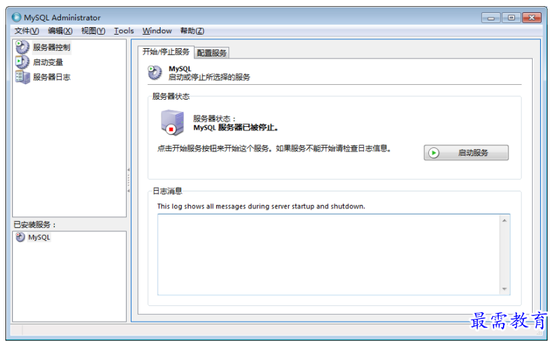Viewport: 553px width, 342px height.
Task: Select 启动变量 in the sidebar
Action: (x=48, y=62)
